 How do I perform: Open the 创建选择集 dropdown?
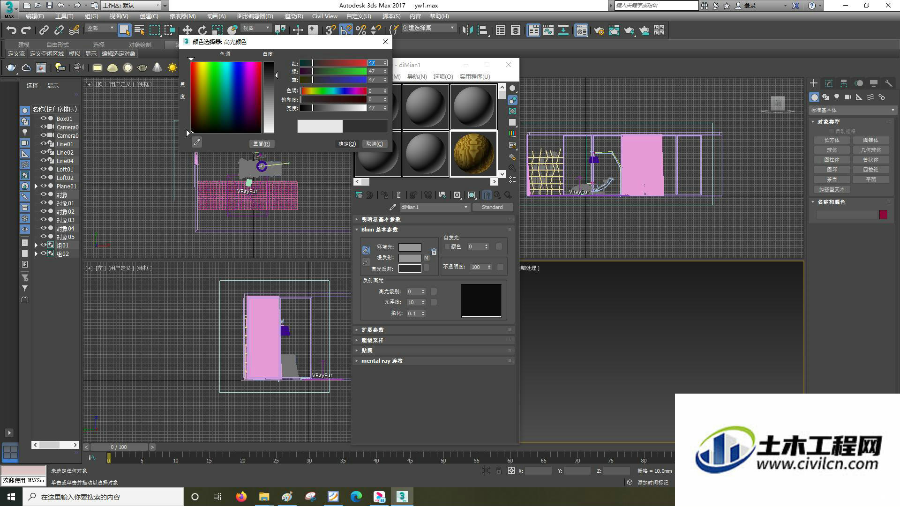click(x=428, y=28)
